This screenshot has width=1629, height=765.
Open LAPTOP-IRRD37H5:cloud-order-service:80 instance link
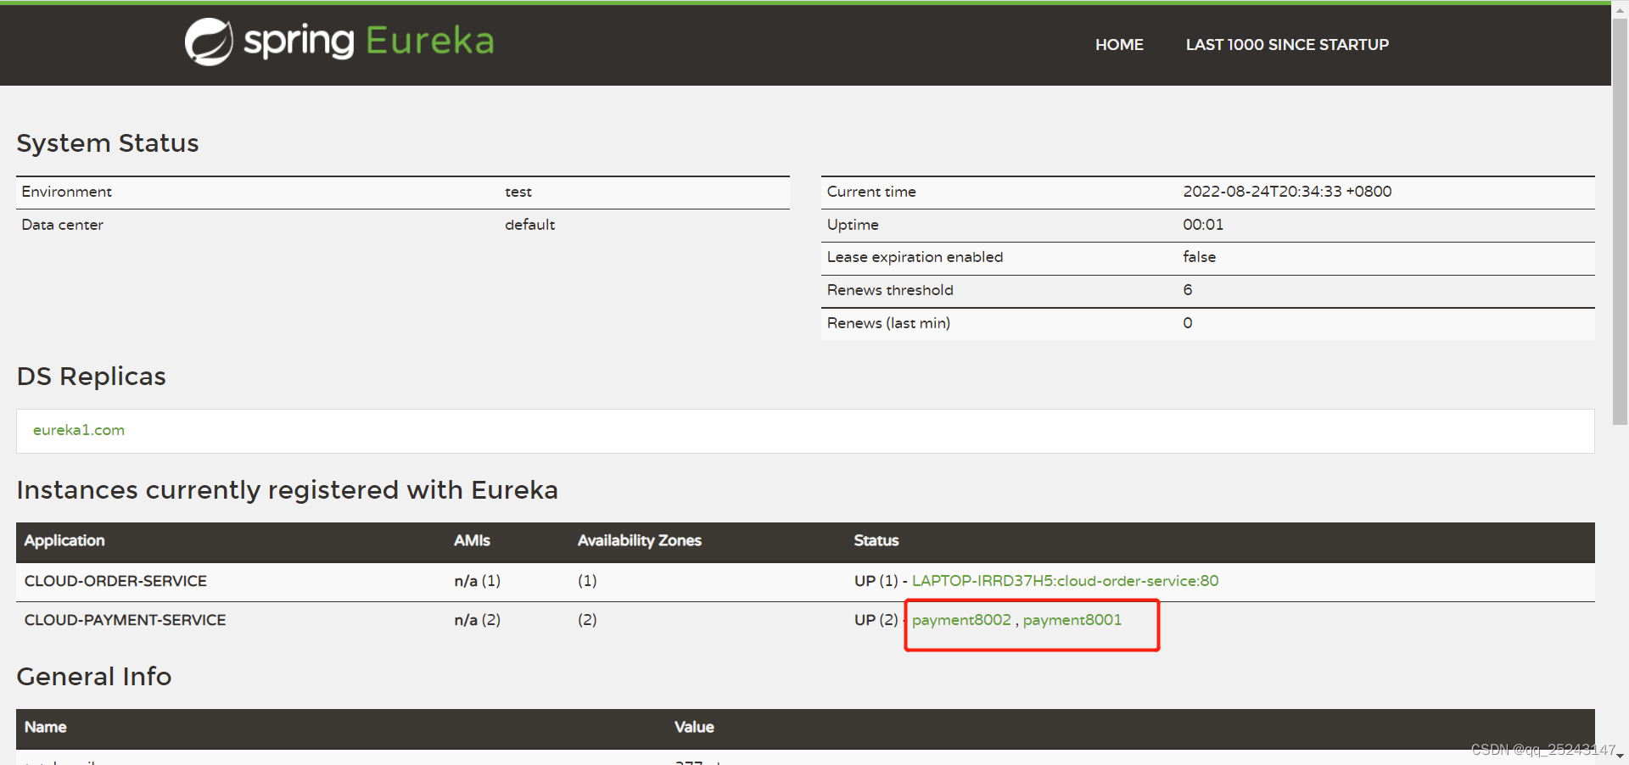1065,581
